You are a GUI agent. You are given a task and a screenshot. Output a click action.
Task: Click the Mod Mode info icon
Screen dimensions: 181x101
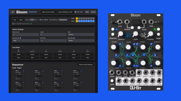(74, 38)
